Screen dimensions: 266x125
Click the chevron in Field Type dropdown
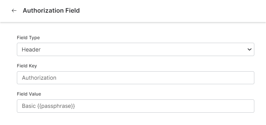[x=249, y=50]
